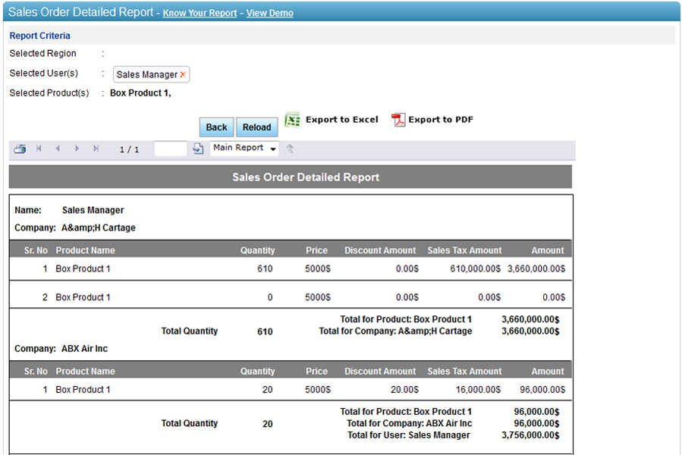Click the drill-up arrow icon

pos(290,149)
